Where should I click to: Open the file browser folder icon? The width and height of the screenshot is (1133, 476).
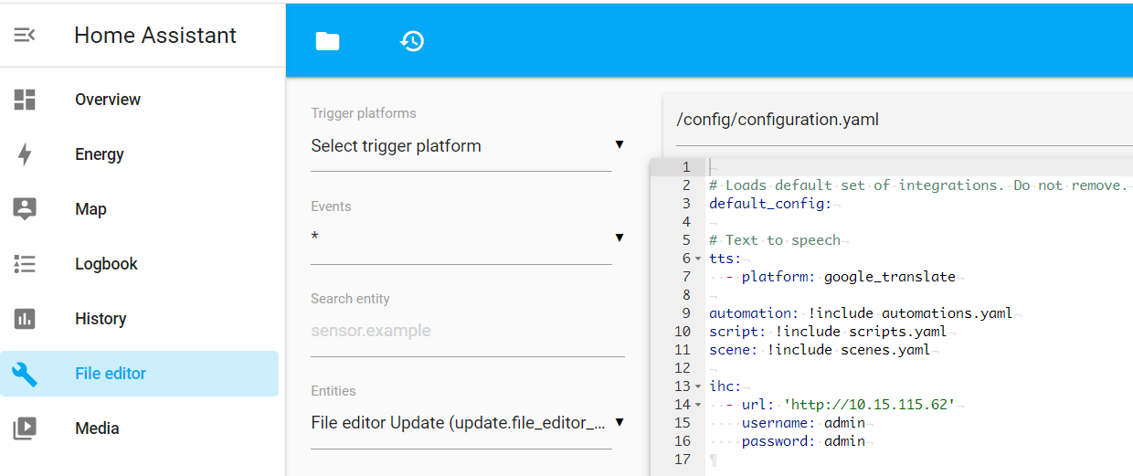pos(327,41)
